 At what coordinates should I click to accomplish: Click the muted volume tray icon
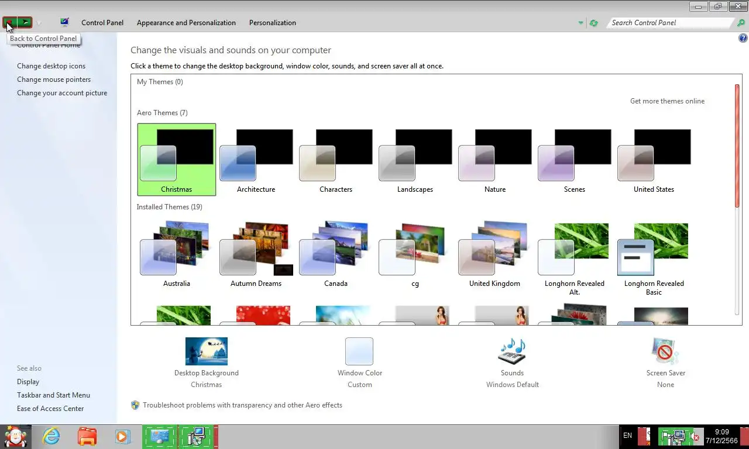point(694,437)
